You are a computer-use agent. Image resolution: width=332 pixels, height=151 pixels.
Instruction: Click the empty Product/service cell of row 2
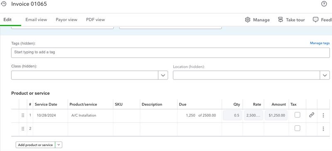pyautogui.click(x=90, y=129)
